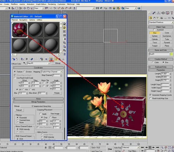Click Reset Map/Mtl to Default X icon
Viewport: 174px width, 152px height.
pyautogui.click(x=27, y=59)
